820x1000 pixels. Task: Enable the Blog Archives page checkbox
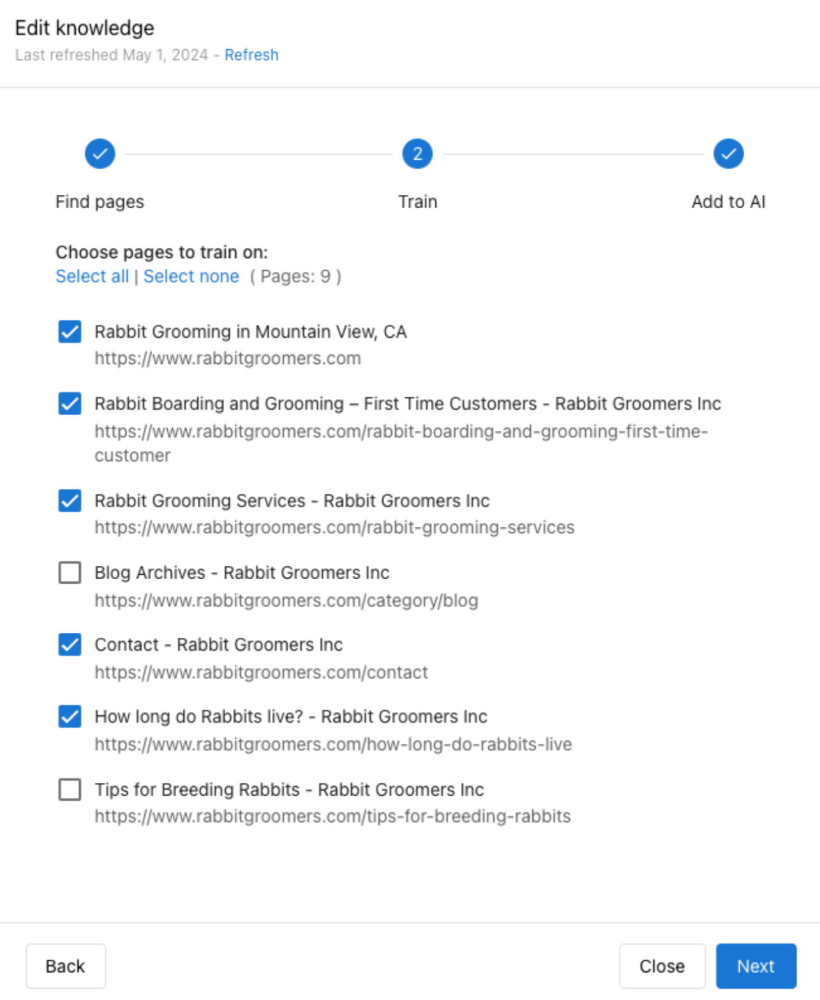70,573
